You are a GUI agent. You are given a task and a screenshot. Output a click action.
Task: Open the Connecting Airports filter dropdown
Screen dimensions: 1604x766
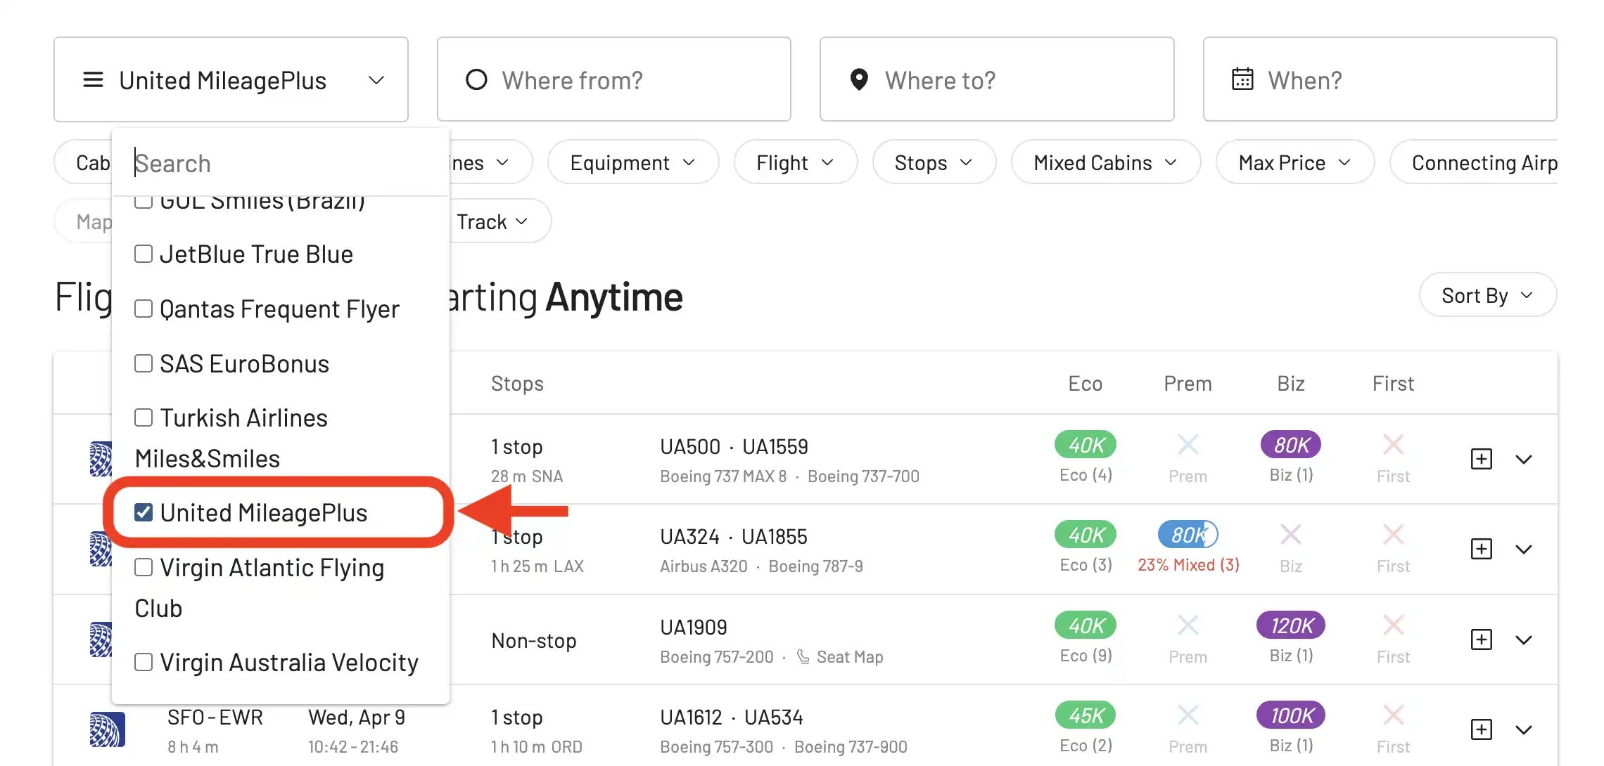1475,162
